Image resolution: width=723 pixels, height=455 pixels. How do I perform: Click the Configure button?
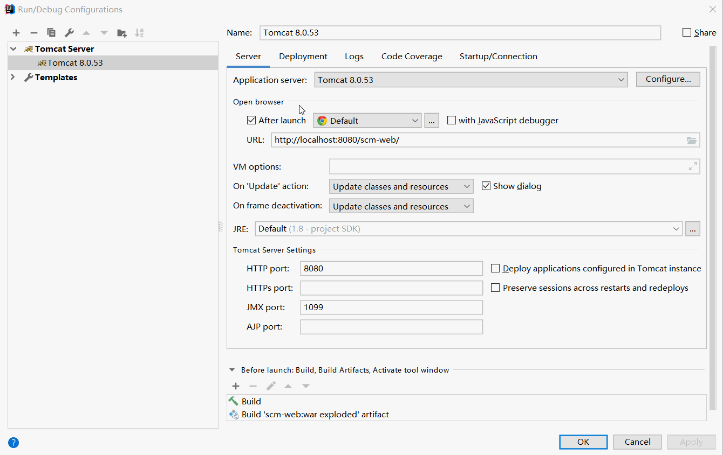pyautogui.click(x=668, y=79)
